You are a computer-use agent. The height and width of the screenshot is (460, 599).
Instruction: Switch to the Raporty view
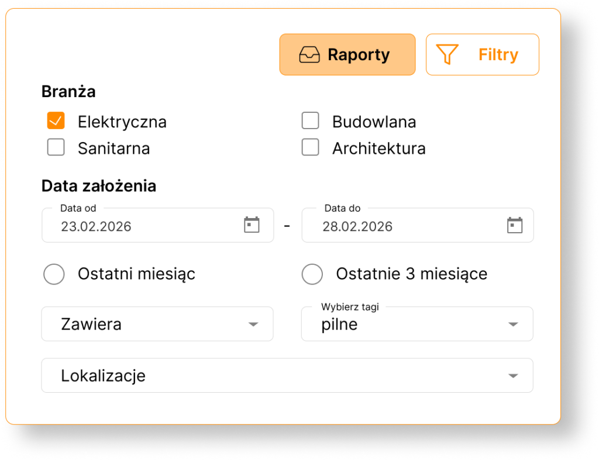347,54
